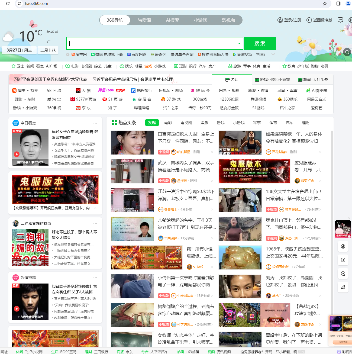
Task: Click the magnifier search icon on the banner
Action: pos(347,52)
